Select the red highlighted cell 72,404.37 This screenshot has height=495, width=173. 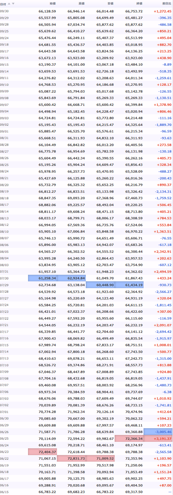point(43,452)
